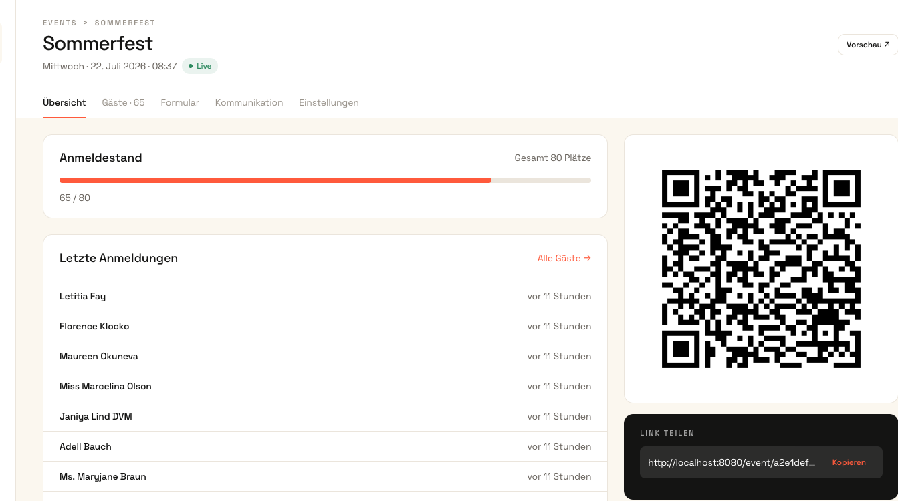Click the Gesamt 80 Plätze label
This screenshot has width=898, height=501.
(552, 158)
